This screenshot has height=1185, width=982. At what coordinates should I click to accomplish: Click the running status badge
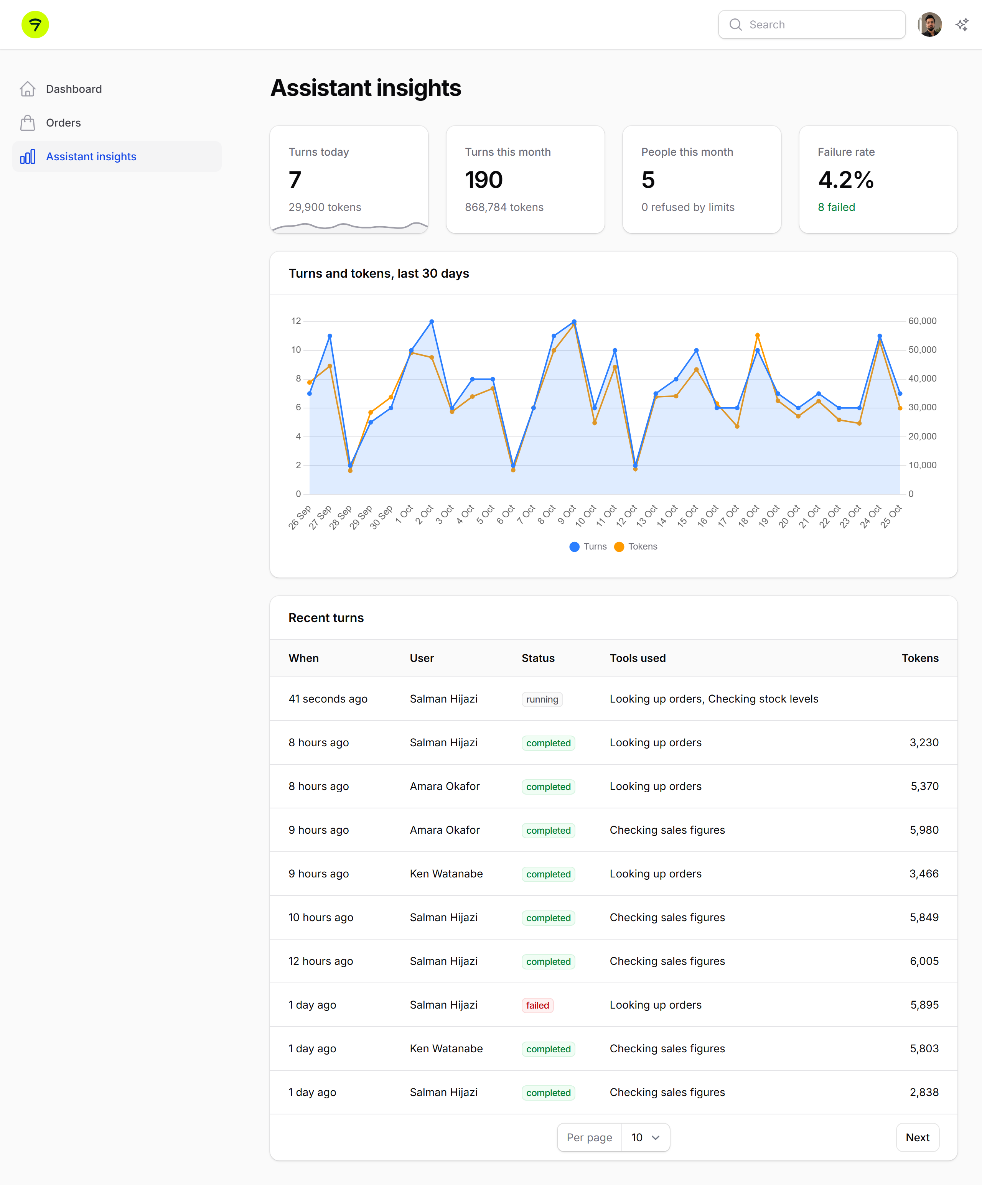click(542, 699)
